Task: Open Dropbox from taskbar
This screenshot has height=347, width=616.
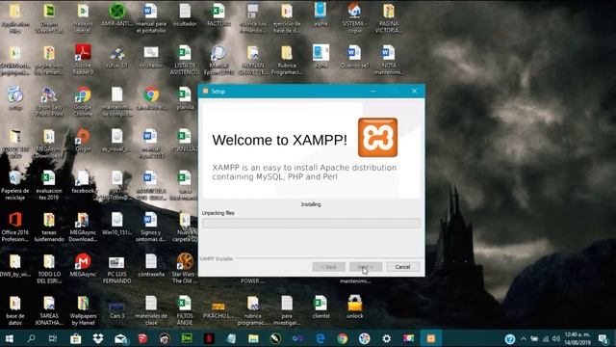Action: pos(98,338)
